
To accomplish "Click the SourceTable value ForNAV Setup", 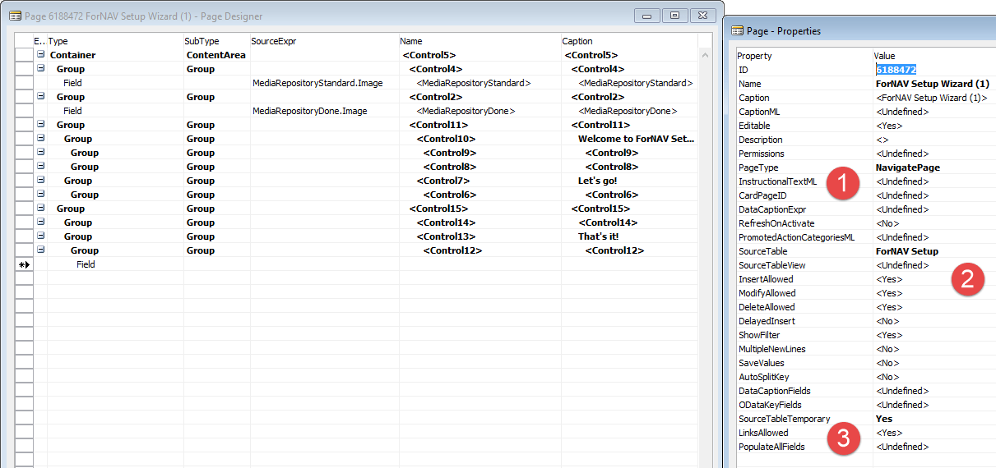I will (x=906, y=251).
